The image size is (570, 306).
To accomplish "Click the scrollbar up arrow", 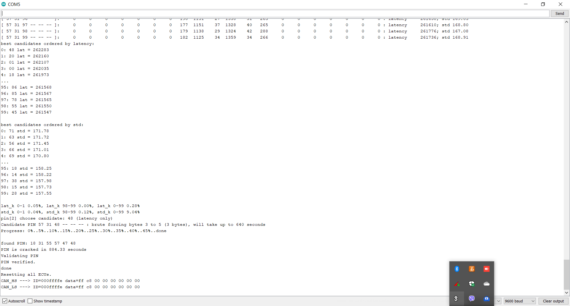I will (566, 22).
